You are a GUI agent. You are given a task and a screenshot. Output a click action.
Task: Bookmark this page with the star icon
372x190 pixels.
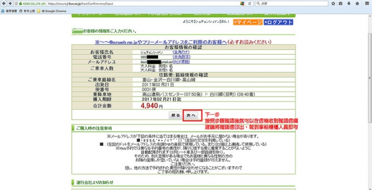[x=333, y=4]
